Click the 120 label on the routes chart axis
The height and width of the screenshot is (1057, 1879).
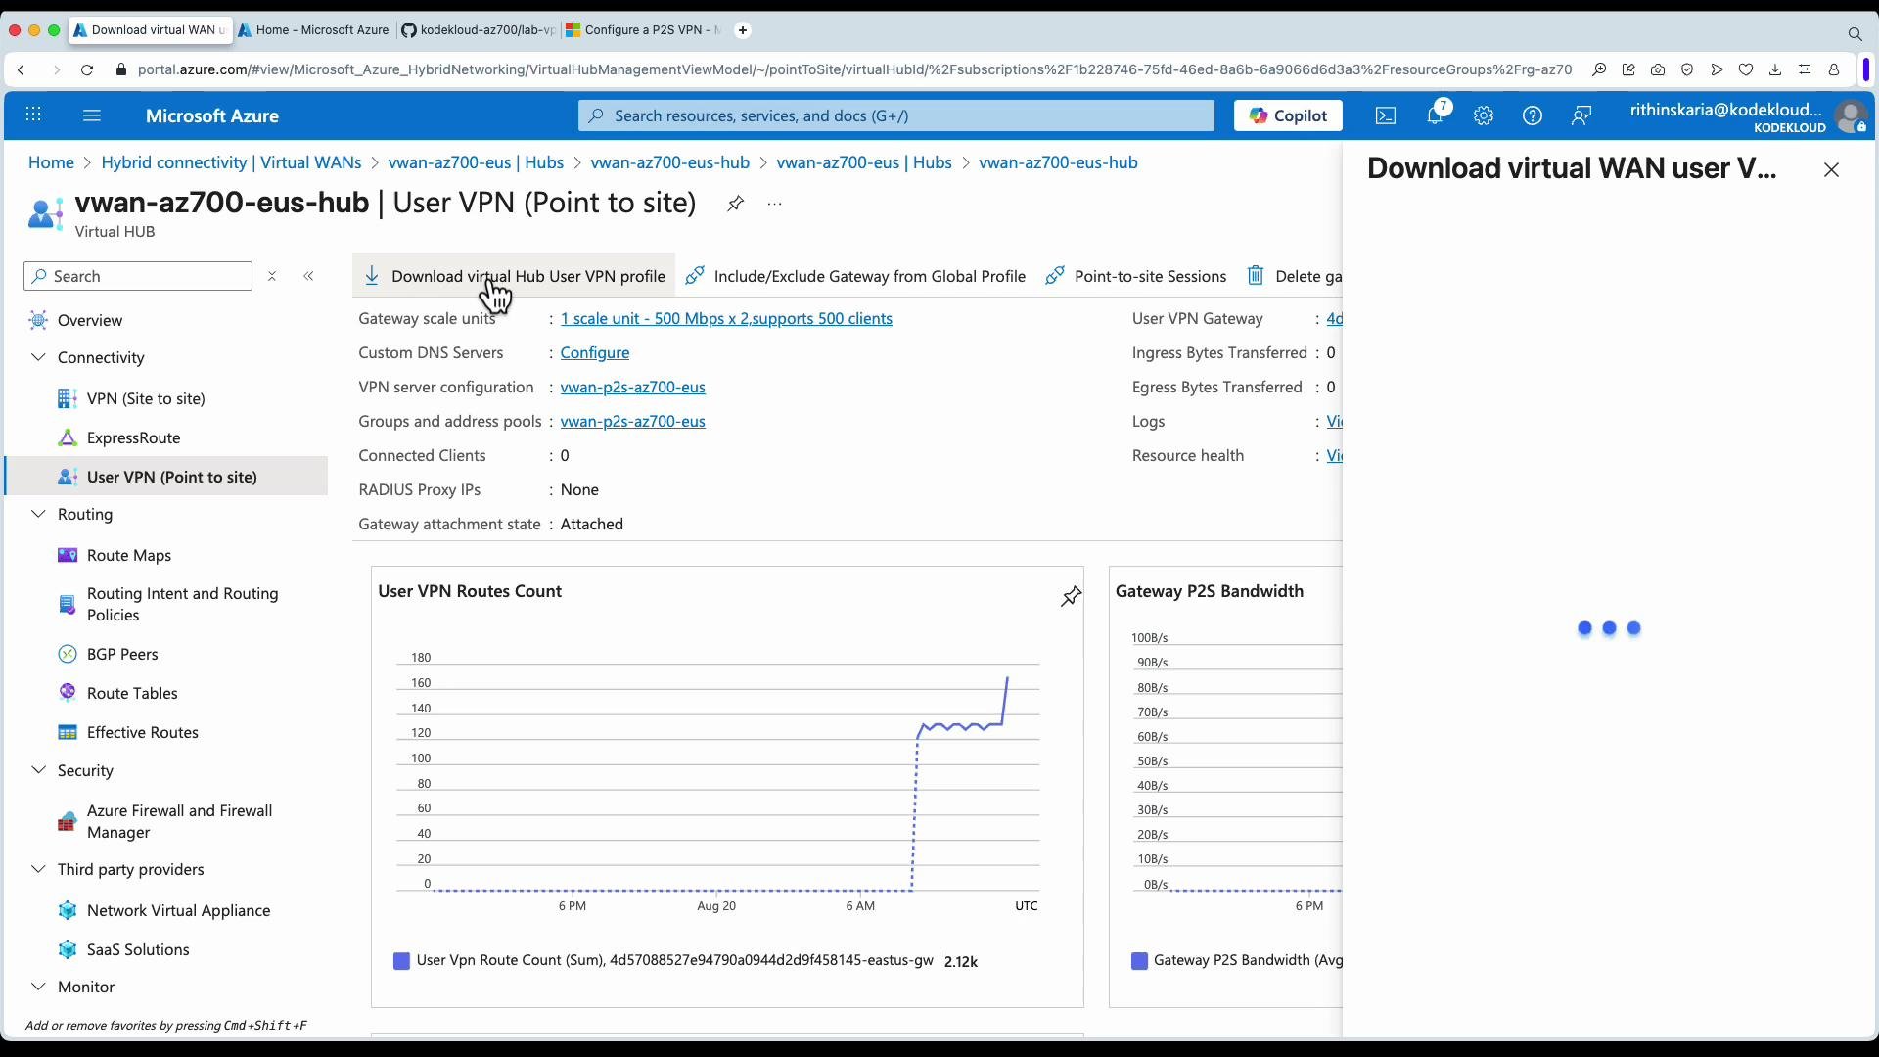click(421, 733)
